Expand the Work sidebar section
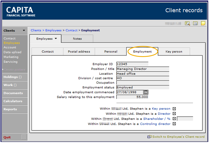Image resolution: width=209 pixels, height=143 pixels. pos(15,85)
